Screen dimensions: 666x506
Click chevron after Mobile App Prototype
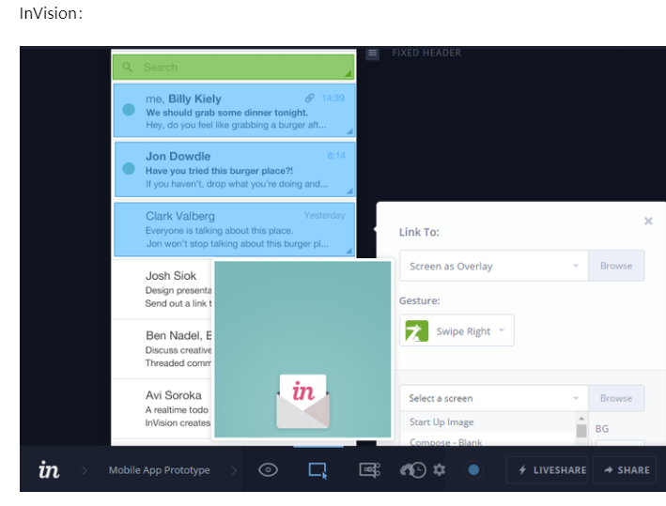pos(234,470)
